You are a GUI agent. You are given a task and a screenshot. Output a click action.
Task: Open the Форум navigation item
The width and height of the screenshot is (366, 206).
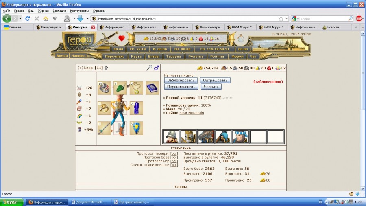pyautogui.click(x=237, y=56)
